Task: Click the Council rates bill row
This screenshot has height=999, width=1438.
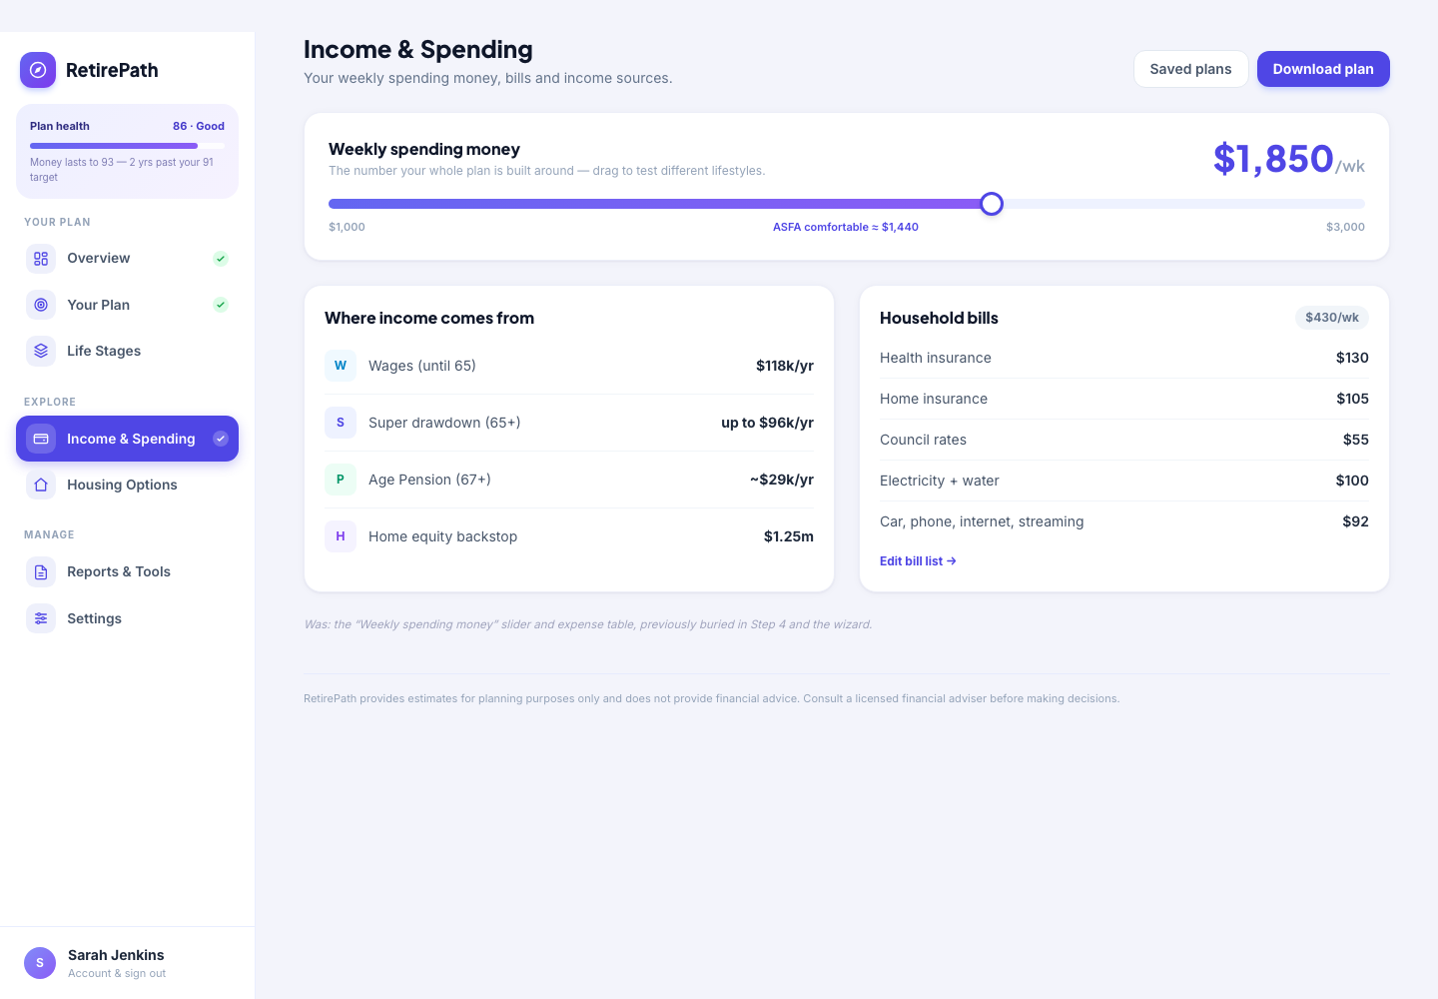Action: (x=1124, y=440)
